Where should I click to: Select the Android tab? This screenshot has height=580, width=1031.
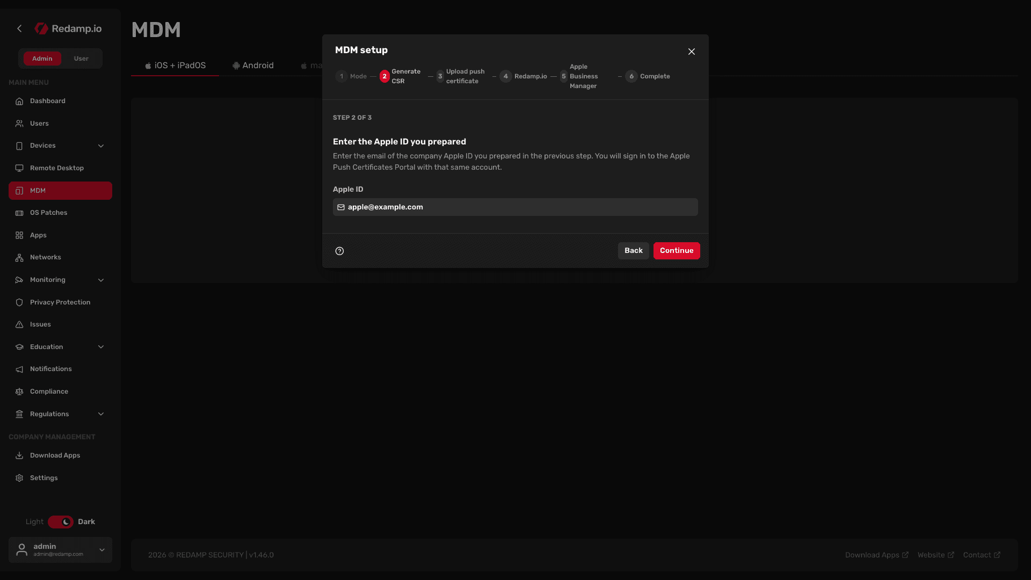point(253,66)
